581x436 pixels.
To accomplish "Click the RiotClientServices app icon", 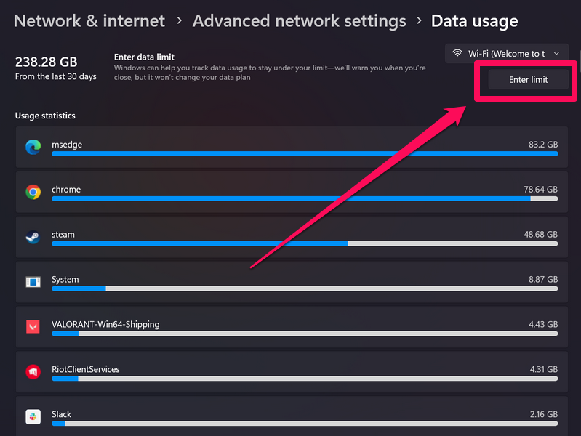I will point(33,372).
